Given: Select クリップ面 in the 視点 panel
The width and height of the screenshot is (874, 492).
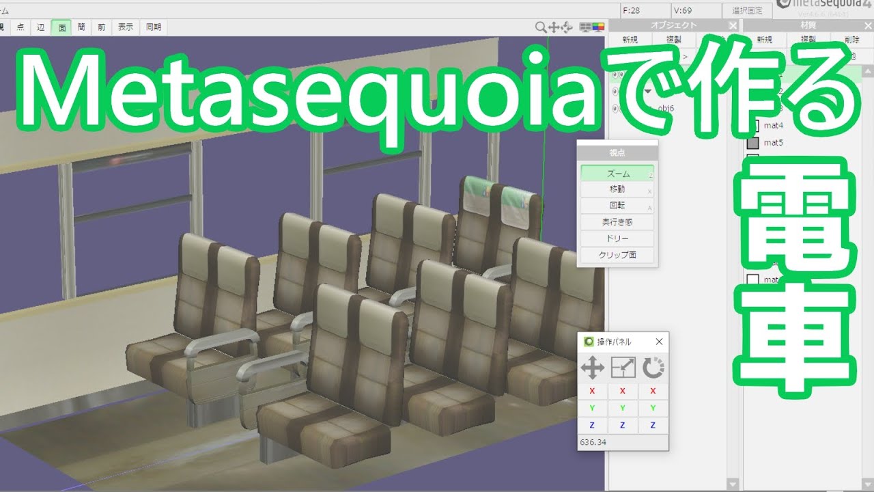Looking at the screenshot, I should click(617, 255).
